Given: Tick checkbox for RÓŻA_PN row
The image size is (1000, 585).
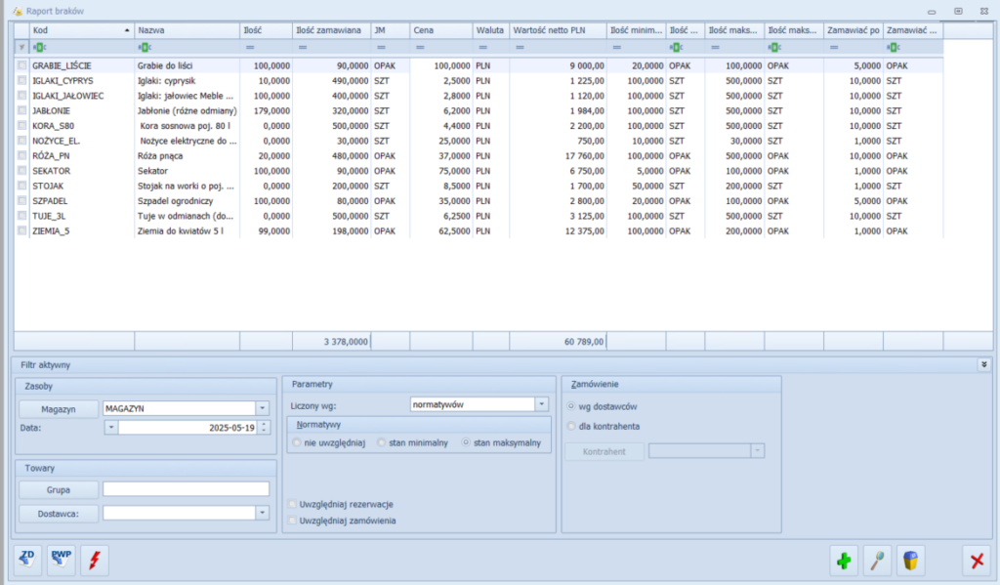Looking at the screenshot, I should (22, 155).
